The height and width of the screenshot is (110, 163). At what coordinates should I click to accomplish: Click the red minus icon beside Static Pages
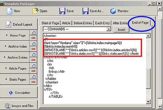(x=33, y=82)
